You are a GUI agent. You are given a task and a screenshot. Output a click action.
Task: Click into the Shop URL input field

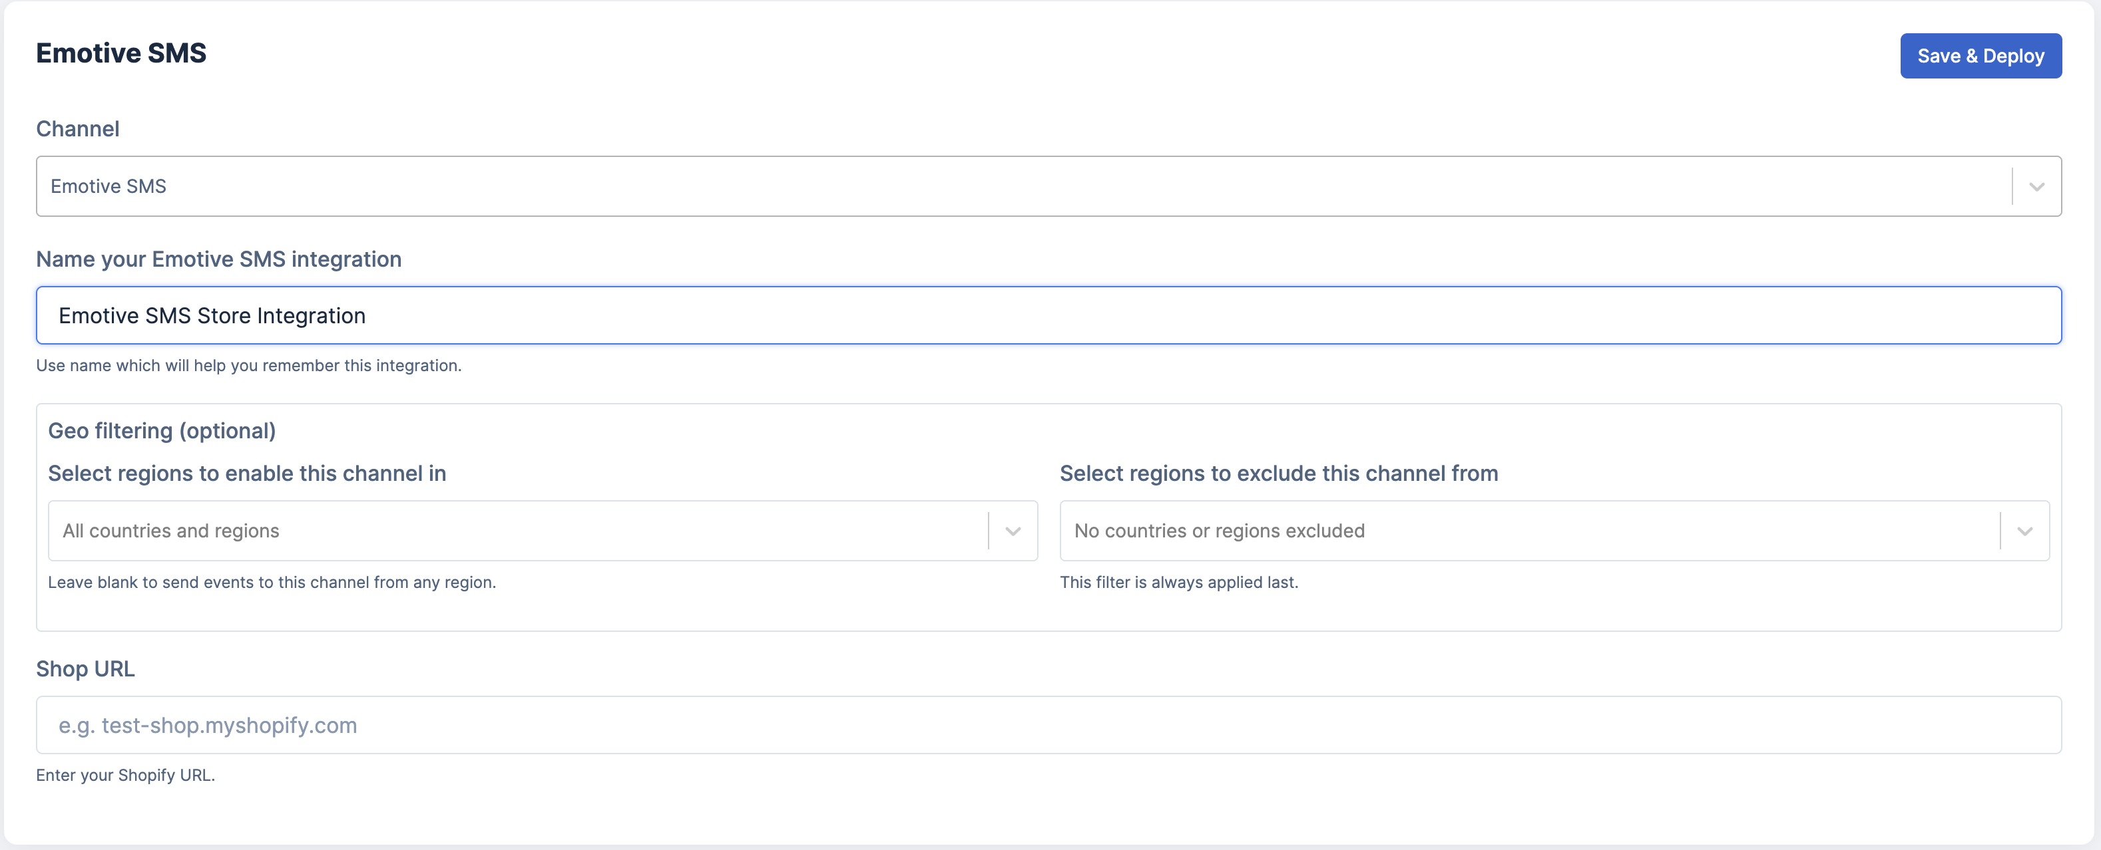1048,726
